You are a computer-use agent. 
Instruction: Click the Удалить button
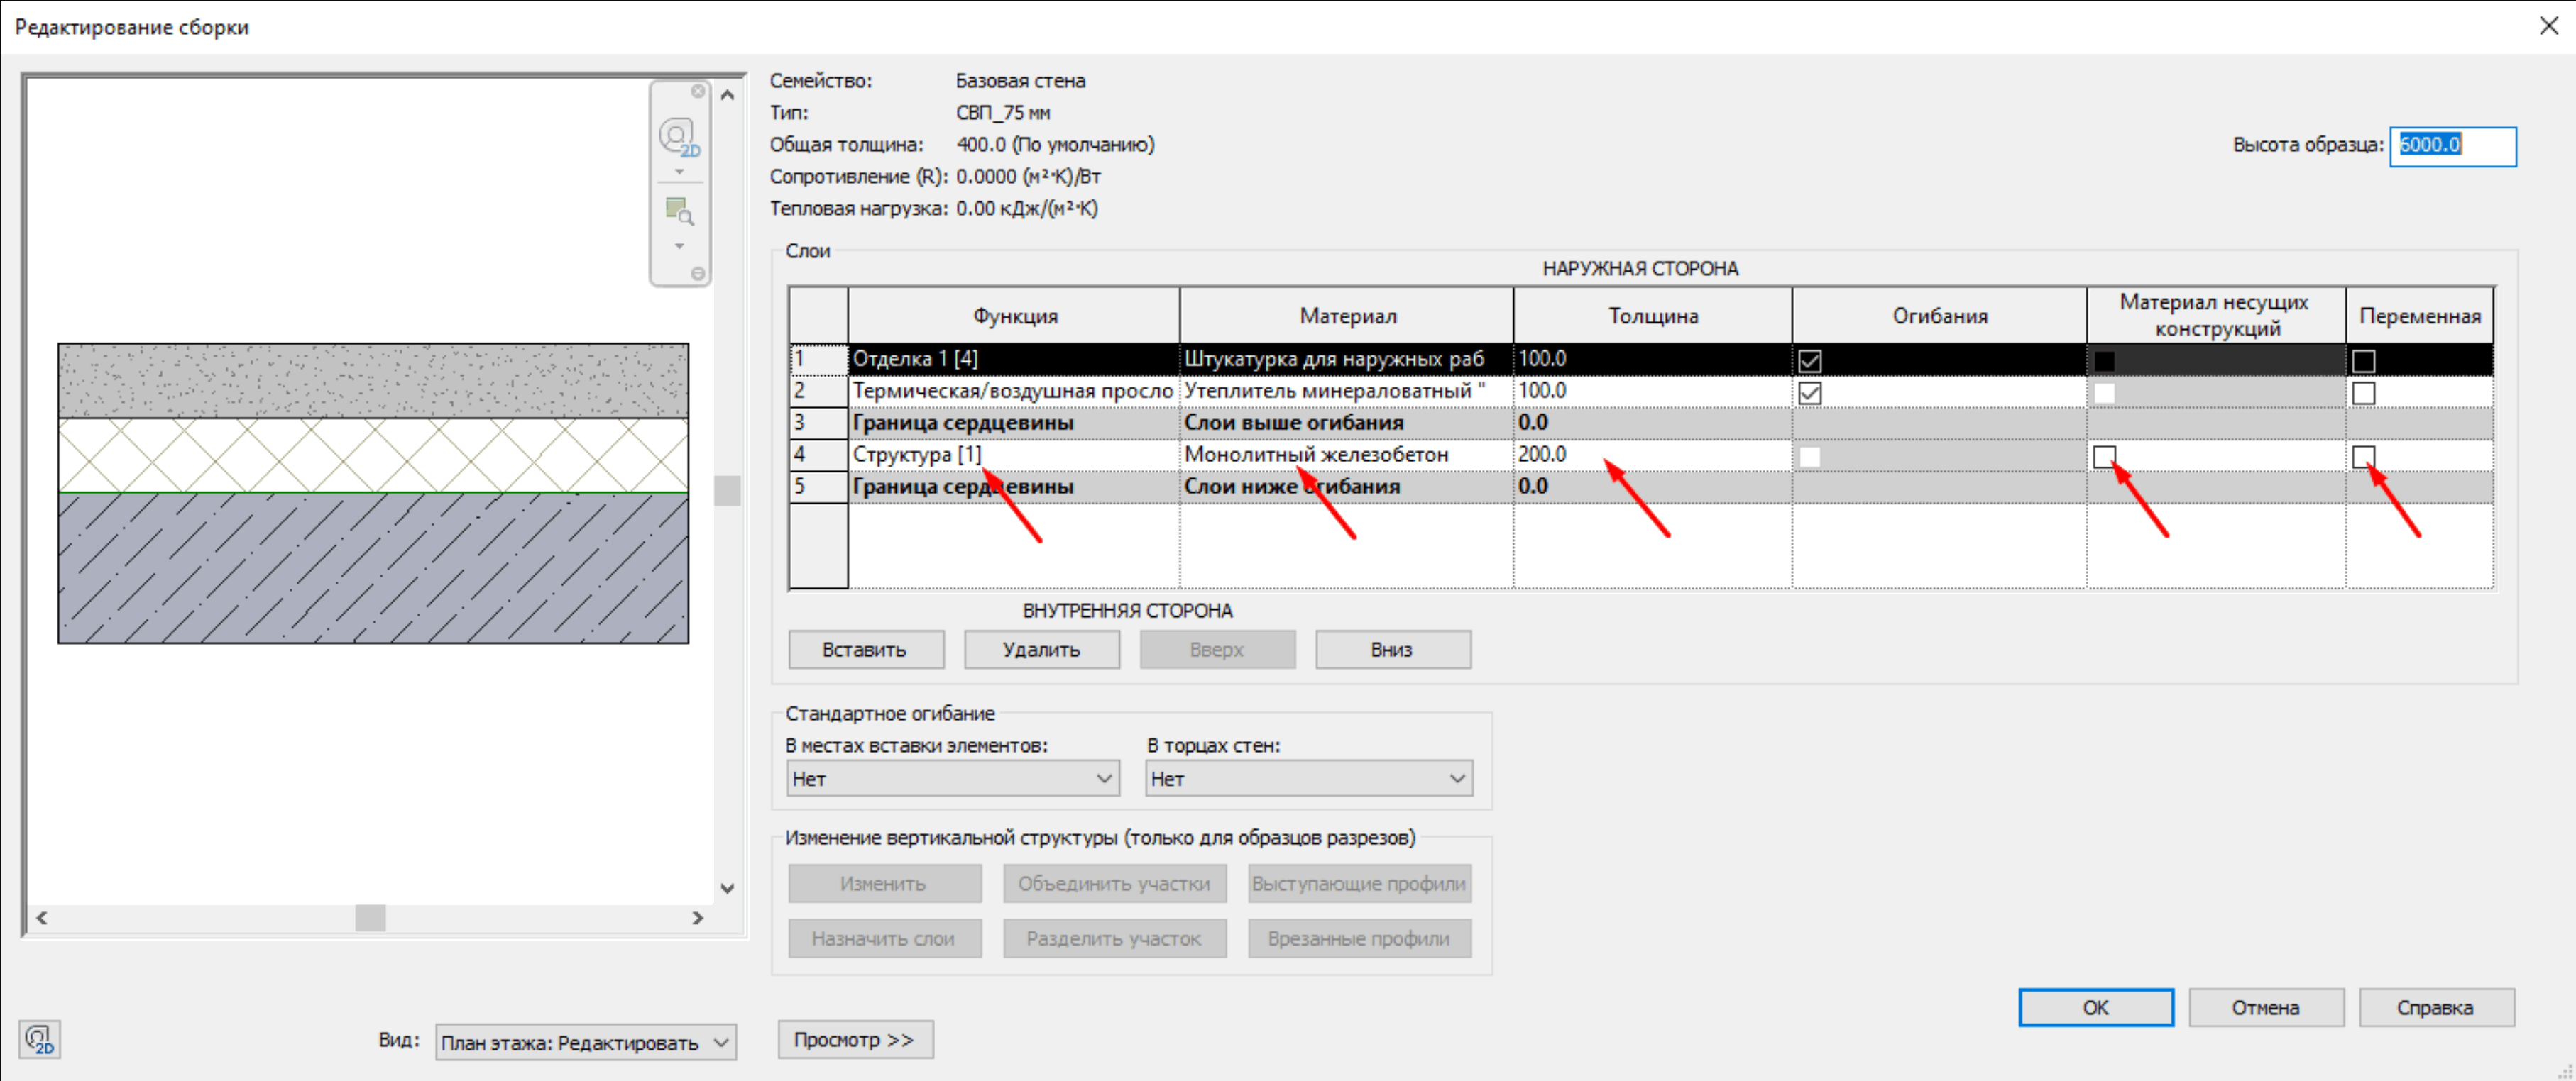(1042, 650)
